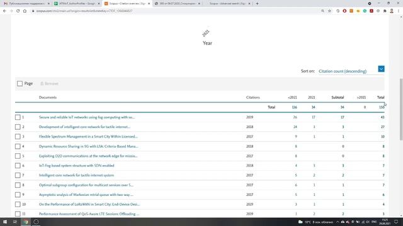Check the box for document 4
The width and height of the screenshot is (403, 226).
pos(18,146)
